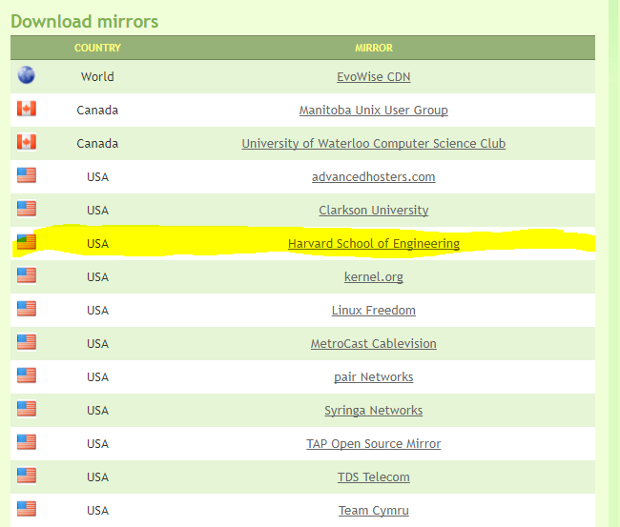Image resolution: width=620 pixels, height=527 pixels.
Task: Open the advancedhosters.com mirror link
Action: (373, 176)
